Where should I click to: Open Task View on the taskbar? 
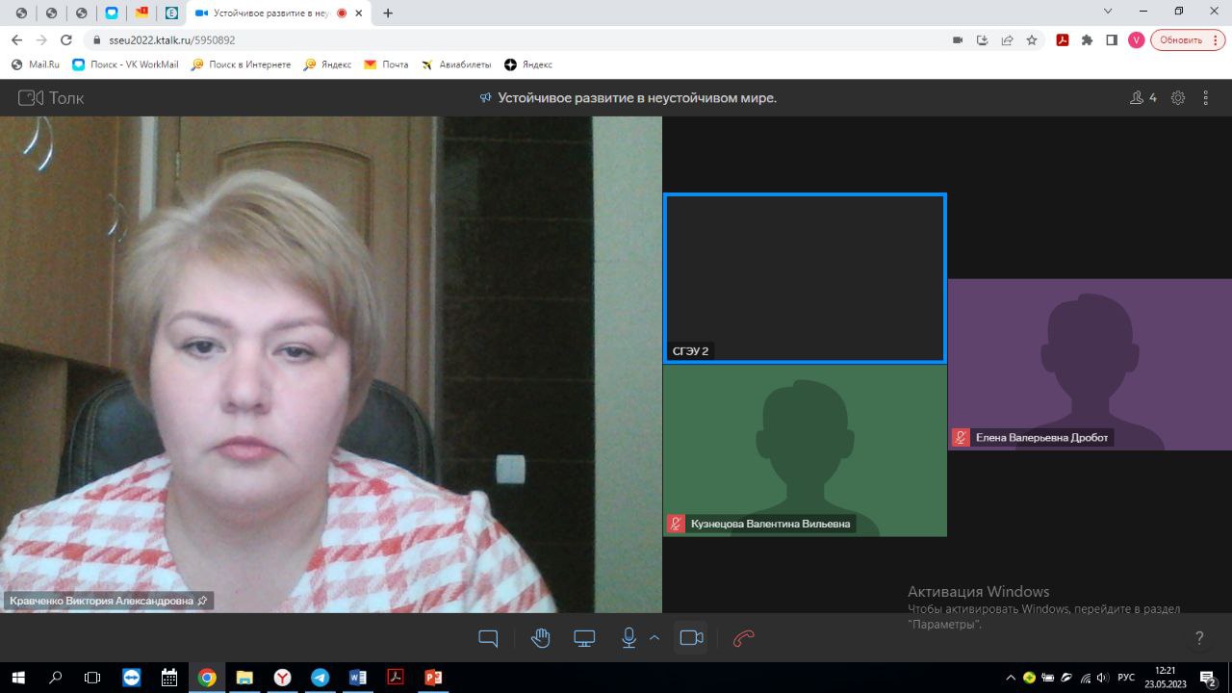pos(92,678)
